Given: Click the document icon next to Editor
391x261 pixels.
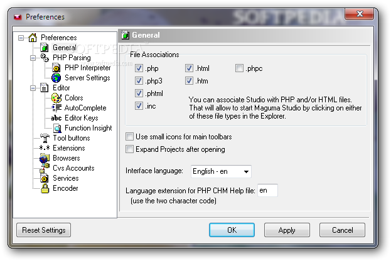Looking at the screenshot, I should [45, 88].
